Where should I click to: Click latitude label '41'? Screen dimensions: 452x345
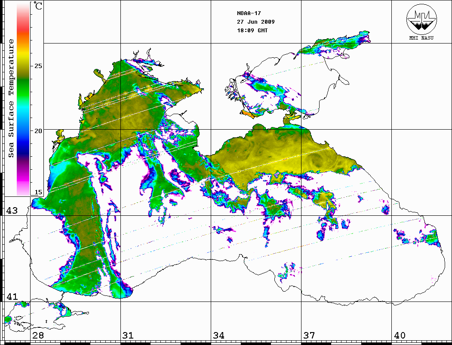(x=12, y=296)
